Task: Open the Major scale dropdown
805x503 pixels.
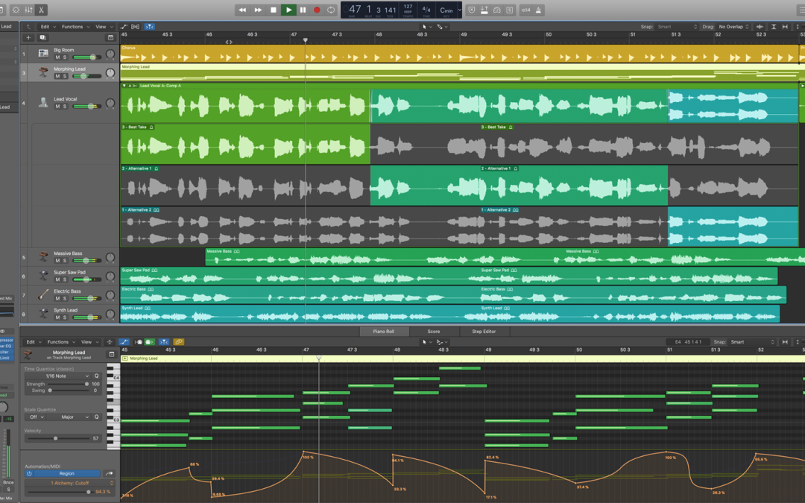Action: coord(69,417)
